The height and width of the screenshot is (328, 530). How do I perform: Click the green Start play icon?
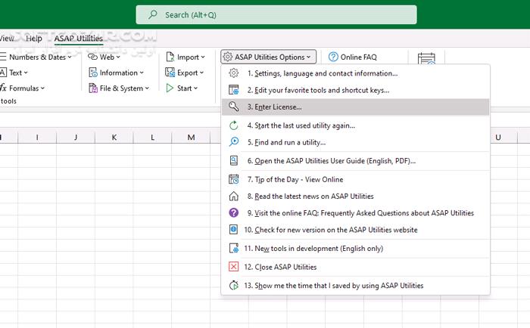pos(170,88)
